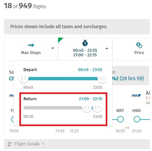Click the Return slider left handle at 21:00

coord(87,108)
